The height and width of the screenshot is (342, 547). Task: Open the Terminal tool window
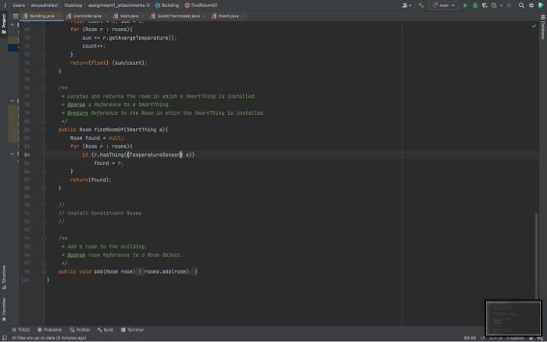132,330
